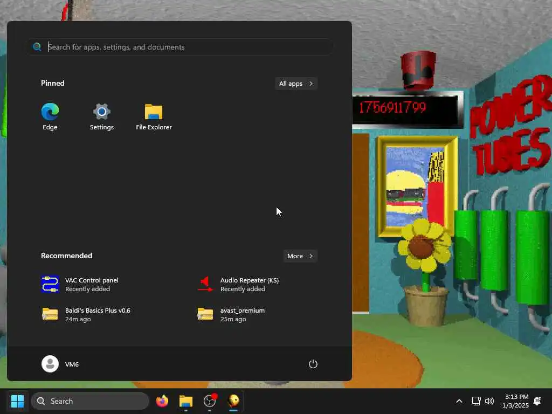
Task: Show hidden system tray icons
Action: [459, 401]
